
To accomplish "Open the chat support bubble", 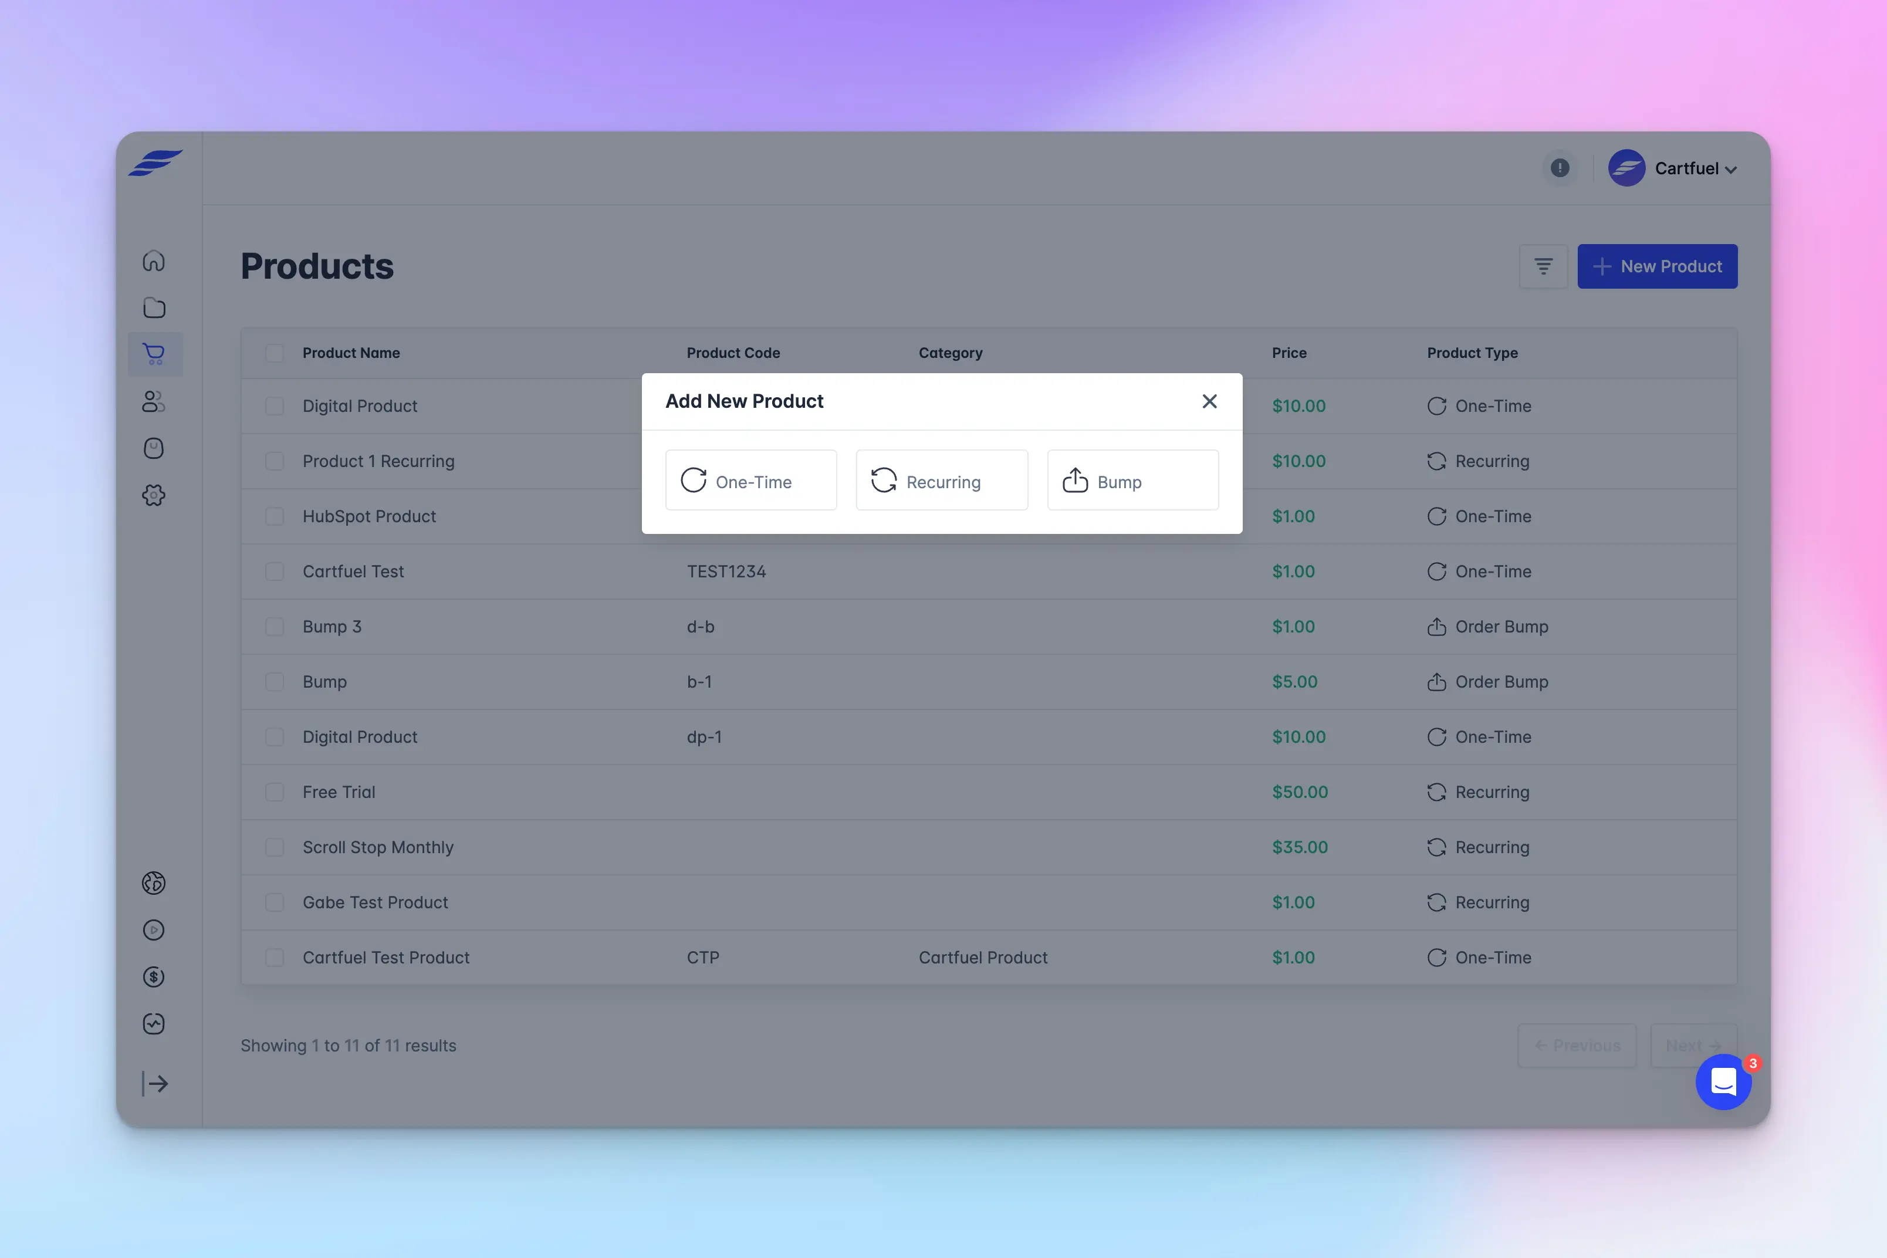I will [x=1723, y=1081].
